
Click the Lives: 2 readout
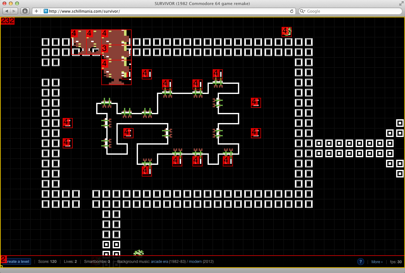pyautogui.click(x=70, y=262)
